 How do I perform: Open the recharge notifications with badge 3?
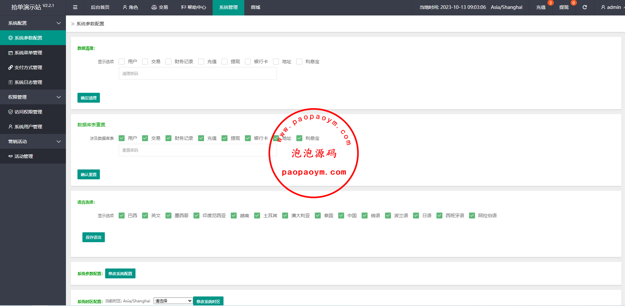click(x=541, y=7)
